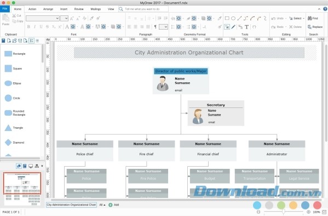Click the zoom out minus icon
The height and width of the screenshot is (216, 328).
point(258,212)
